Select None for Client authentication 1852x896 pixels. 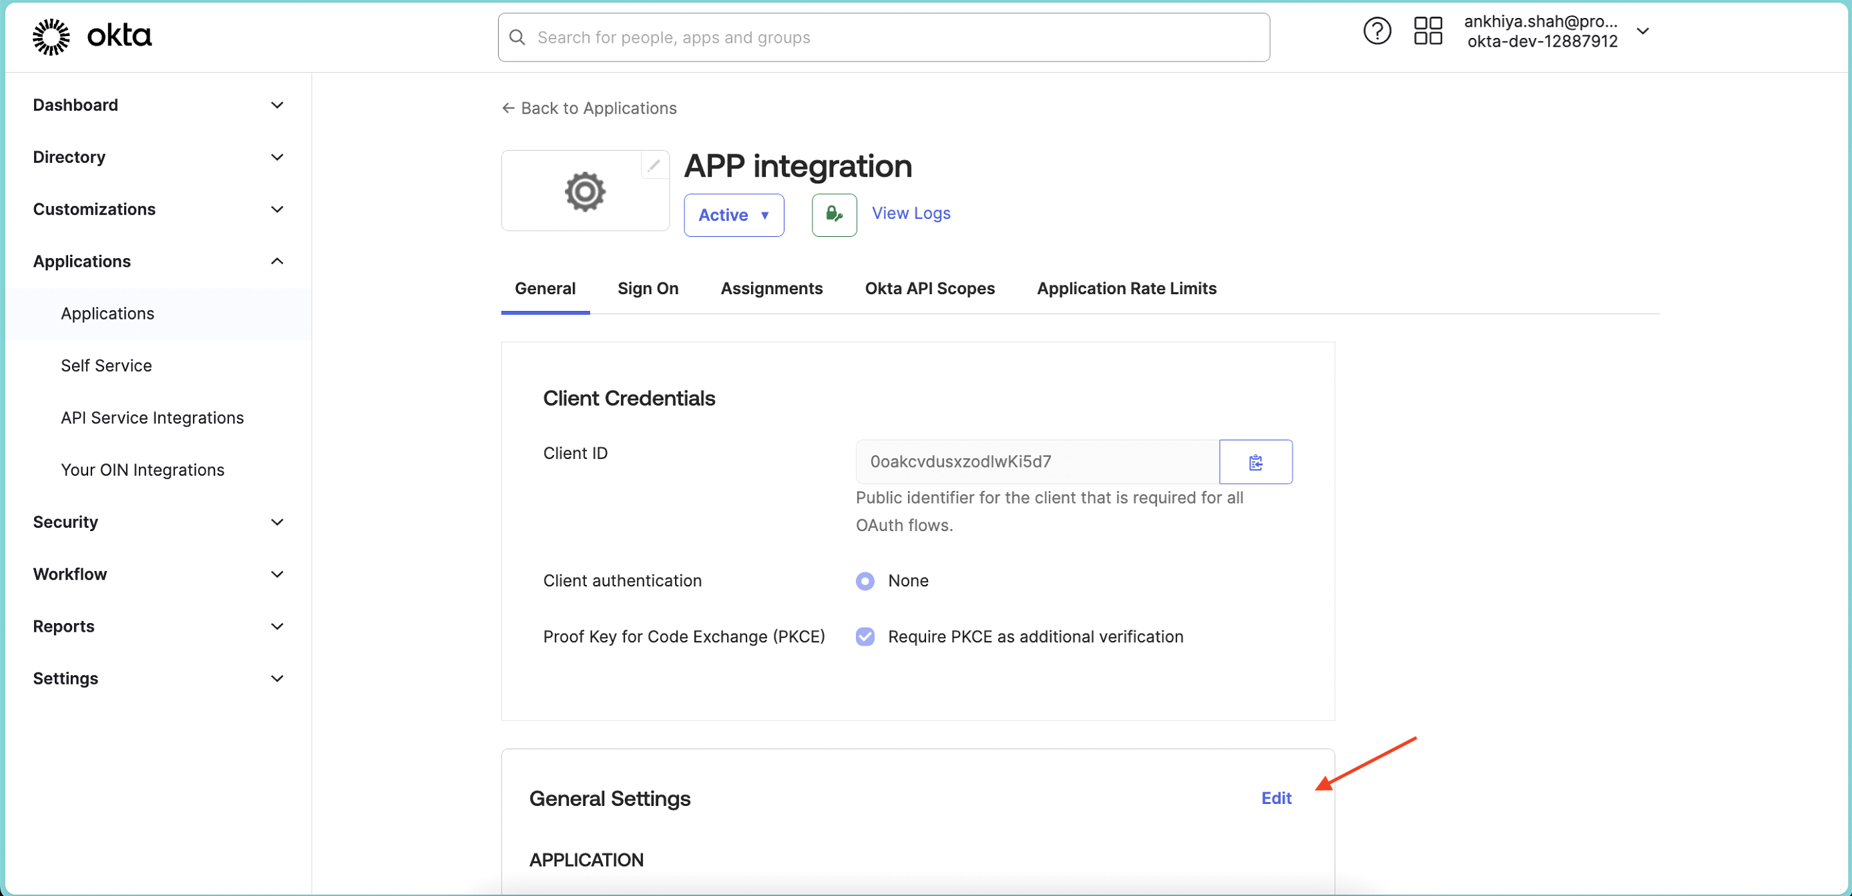coord(865,580)
